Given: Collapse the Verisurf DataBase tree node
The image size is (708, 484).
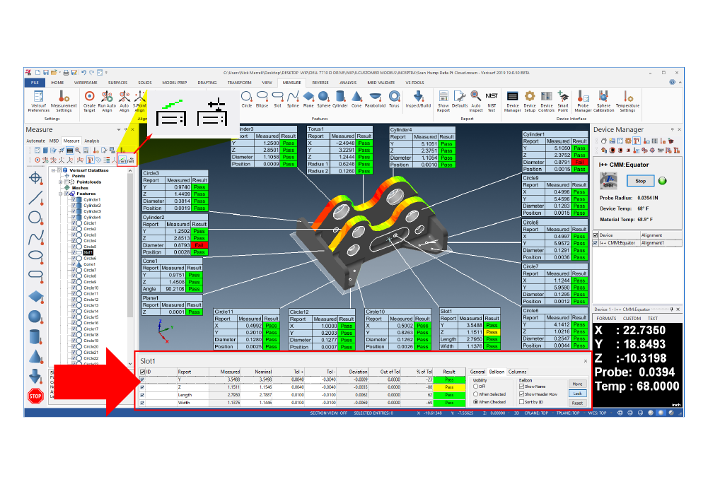Looking at the screenshot, I should click(x=54, y=170).
